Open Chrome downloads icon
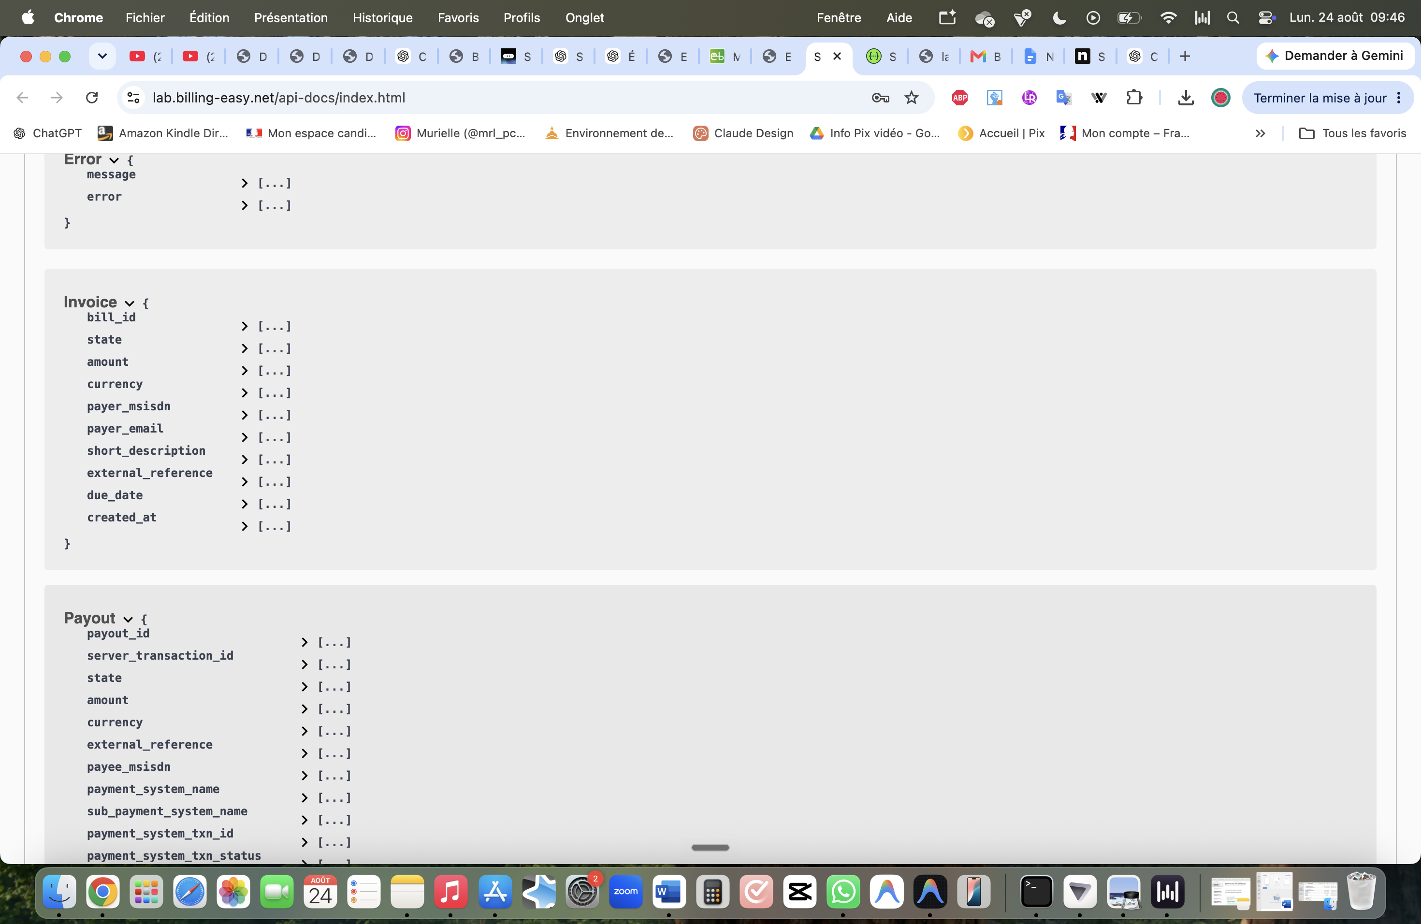The image size is (1421, 924). click(1186, 97)
